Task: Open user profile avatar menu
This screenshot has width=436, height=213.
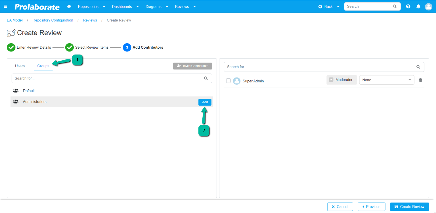Action: (x=429, y=7)
